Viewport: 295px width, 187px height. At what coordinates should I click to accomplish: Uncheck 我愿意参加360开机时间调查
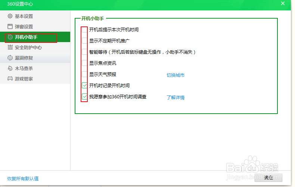tap(84, 96)
